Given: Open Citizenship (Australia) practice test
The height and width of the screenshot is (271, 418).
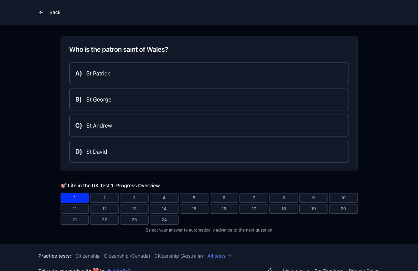Looking at the screenshot, I should pyautogui.click(x=179, y=256).
